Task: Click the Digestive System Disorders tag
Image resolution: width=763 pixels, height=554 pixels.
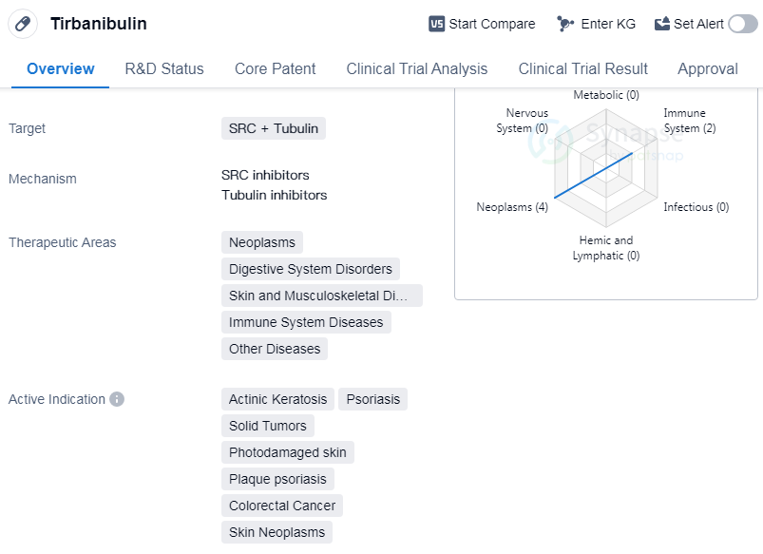Action: tap(311, 269)
